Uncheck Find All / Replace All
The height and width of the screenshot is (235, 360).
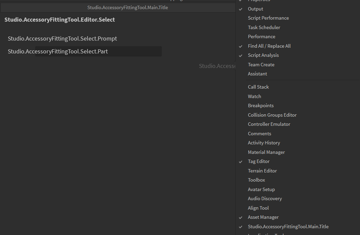269,46
